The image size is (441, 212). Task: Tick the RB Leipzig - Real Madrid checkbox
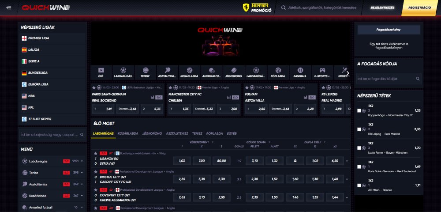[x=359, y=129]
